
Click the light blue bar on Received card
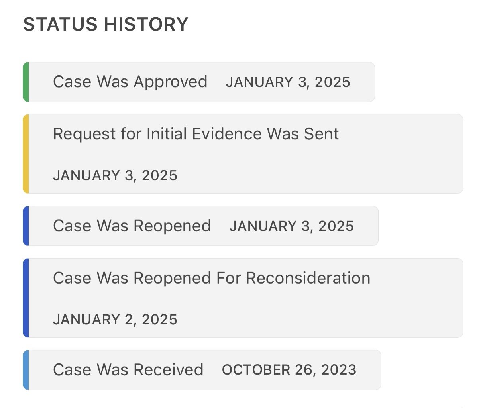tap(26, 370)
